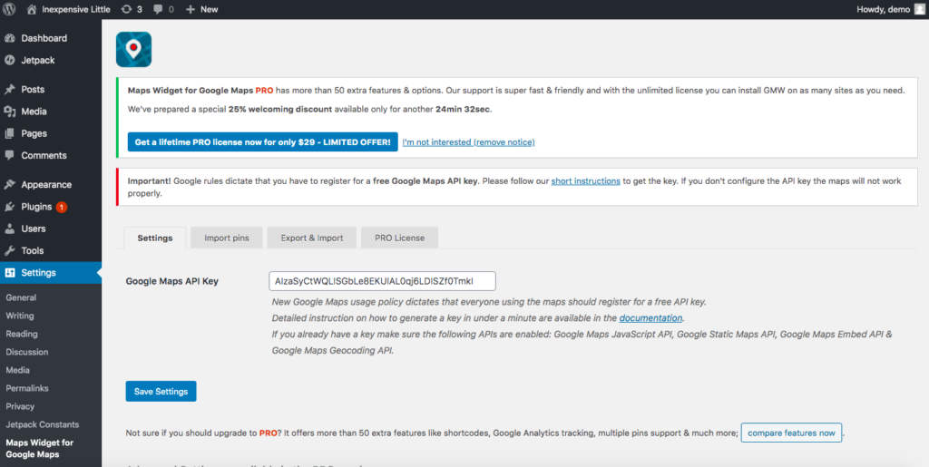Screen dimensions: 929x467
Task: Select the Permalinks settings submenu
Action: (27, 388)
